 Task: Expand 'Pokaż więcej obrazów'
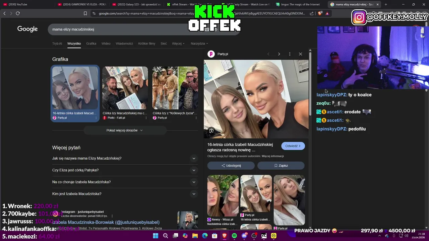click(x=125, y=130)
